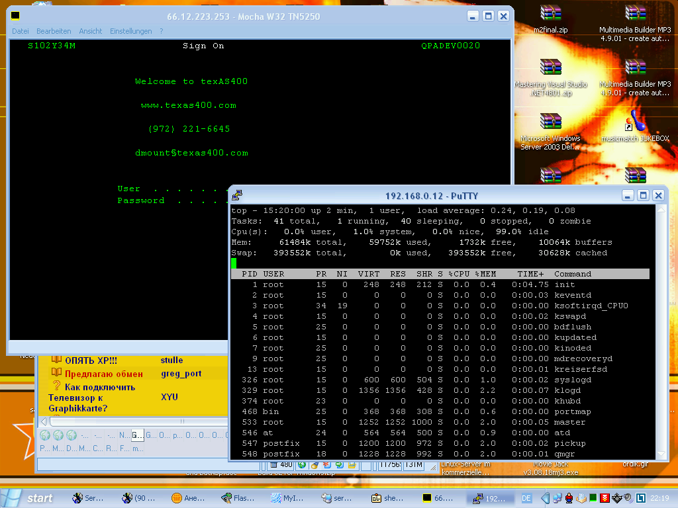The height and width of the screenshot is (508, 678).
Task: Switch to the R... browser tab
Action: 111,448
